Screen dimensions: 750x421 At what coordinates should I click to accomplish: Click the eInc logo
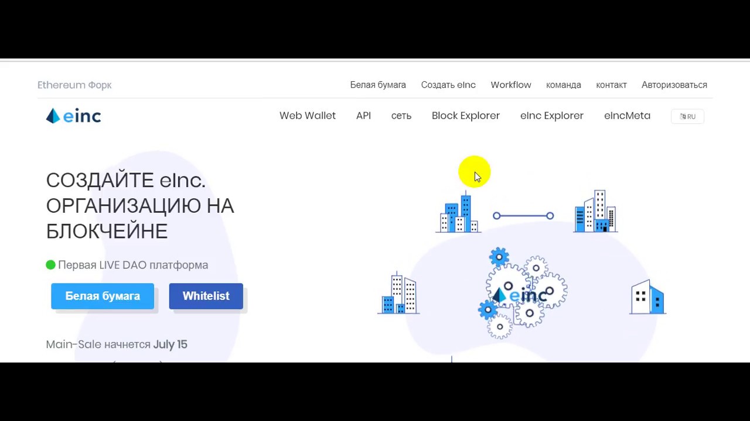pos(73,116)
